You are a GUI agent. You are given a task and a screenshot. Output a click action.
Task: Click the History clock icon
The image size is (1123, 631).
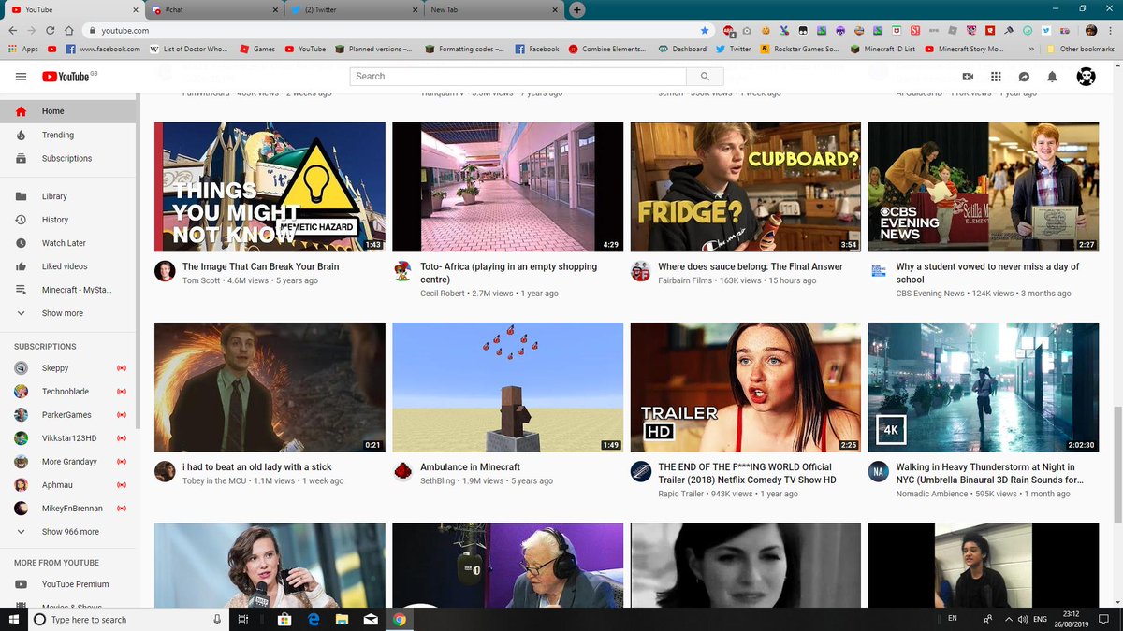click(21, 220)
